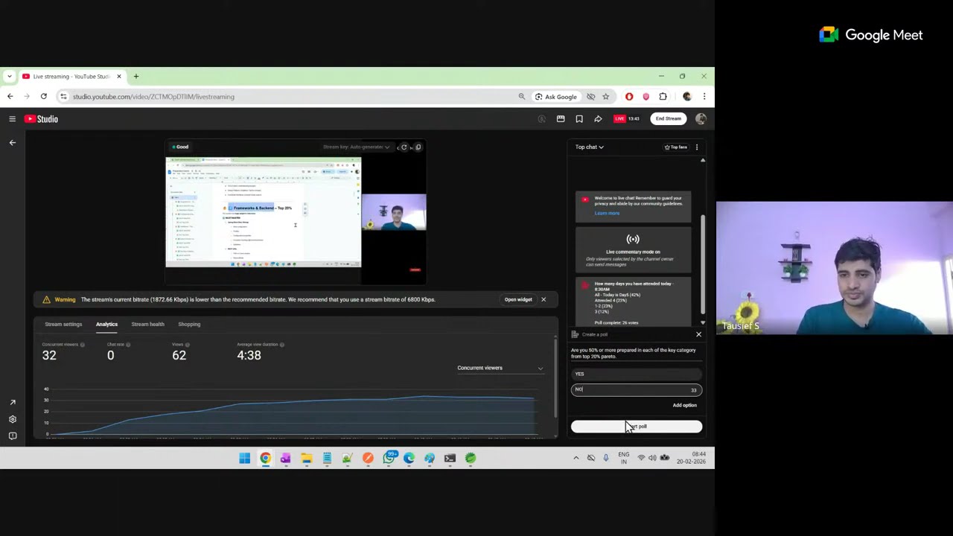Click the Top fans badge in chat
The image size is (953, 536).
[676, 147]
